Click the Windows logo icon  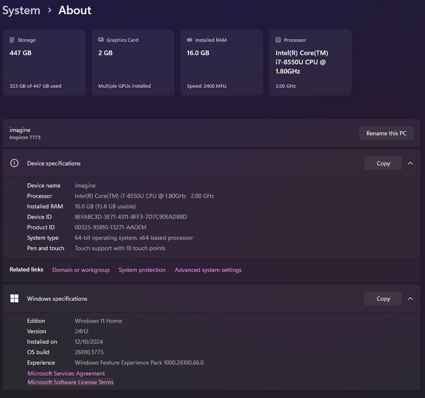pos(14,299)
